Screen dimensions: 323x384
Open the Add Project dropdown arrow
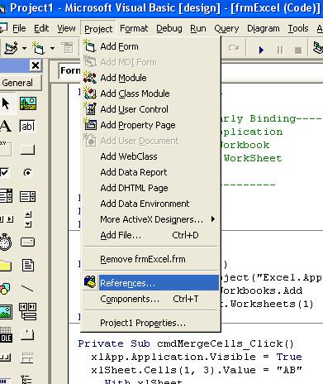click(x=24, y=49)
